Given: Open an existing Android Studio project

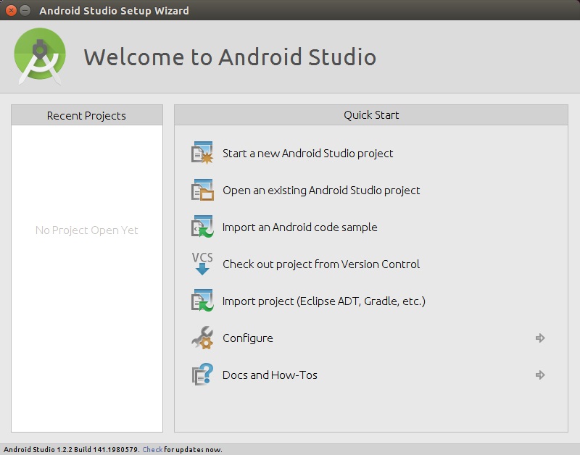Looking at the screenshot, I should [x=321, y=190].
